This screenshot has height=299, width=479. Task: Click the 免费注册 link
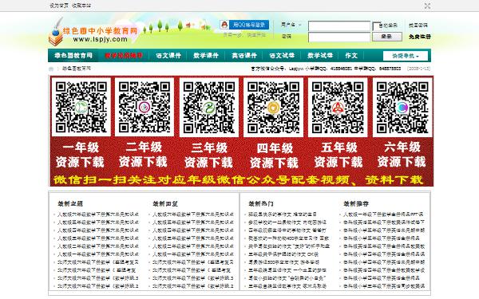click(x=420, y=37)
